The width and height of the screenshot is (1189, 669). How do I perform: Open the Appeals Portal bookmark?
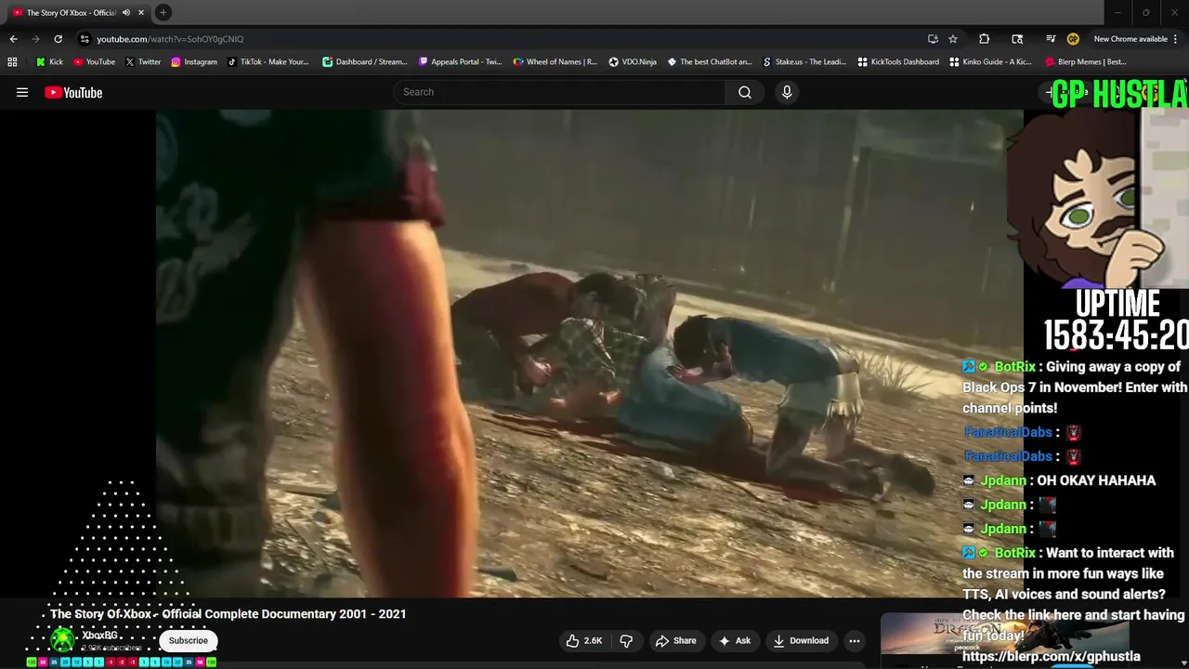point(460,62)
